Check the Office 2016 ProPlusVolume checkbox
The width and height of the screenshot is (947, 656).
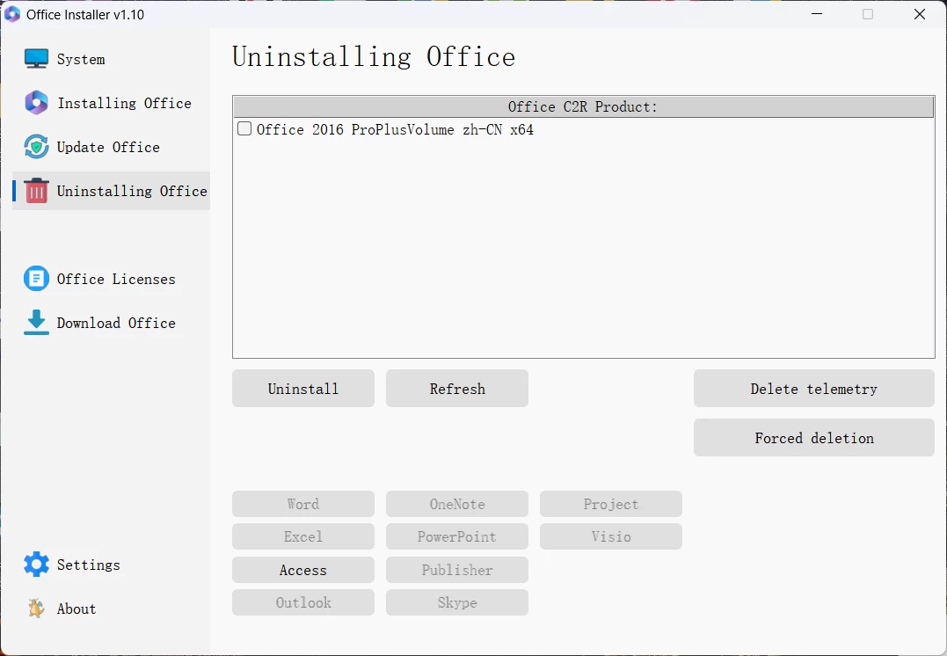point(244,128)
